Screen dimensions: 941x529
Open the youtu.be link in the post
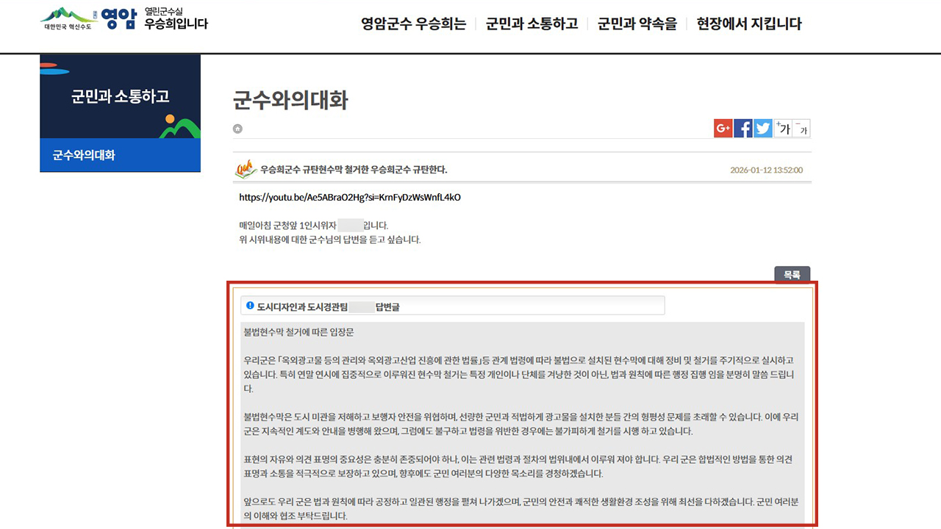[350, 197]
